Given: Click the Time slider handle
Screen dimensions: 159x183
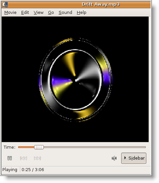Looking at the screenshot, I should pos(39,147).
